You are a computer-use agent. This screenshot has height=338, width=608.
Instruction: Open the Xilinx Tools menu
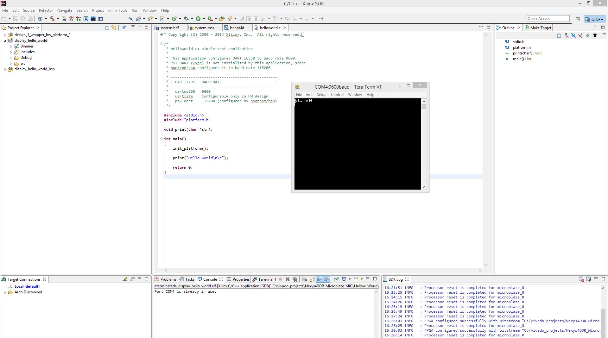(x=117, y=10)
